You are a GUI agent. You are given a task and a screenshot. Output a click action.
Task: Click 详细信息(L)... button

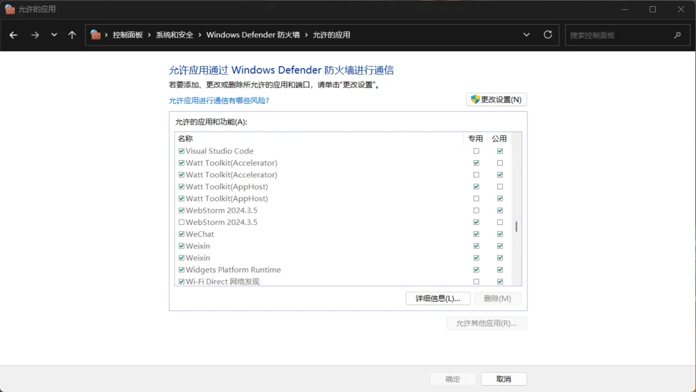click(438, 299)
